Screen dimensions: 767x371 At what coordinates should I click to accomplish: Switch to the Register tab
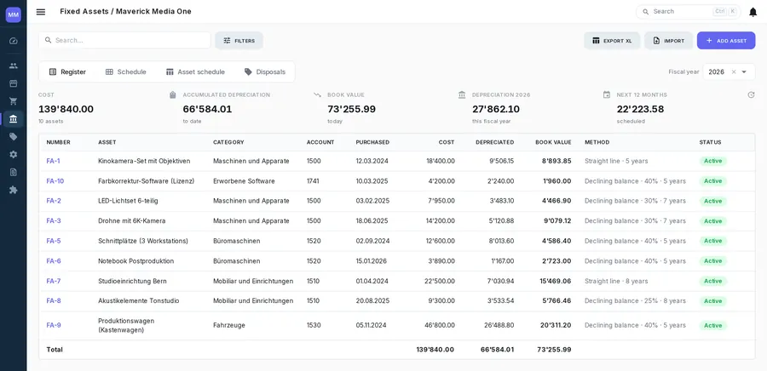coord(67,71)
